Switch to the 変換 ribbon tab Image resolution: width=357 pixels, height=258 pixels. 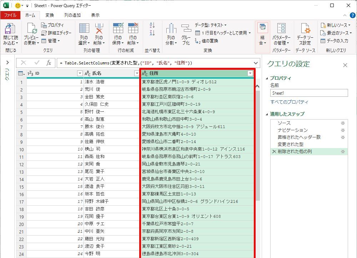pyautogui.click(x=50, y=15)
